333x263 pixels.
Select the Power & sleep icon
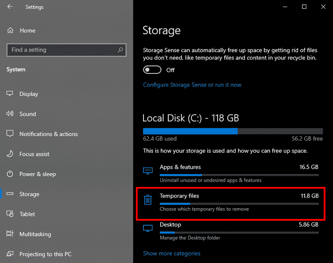pyautogui.click(x=10, y=174)
